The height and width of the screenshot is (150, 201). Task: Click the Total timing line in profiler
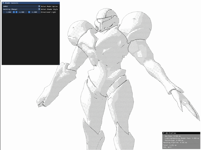point(170,145)
